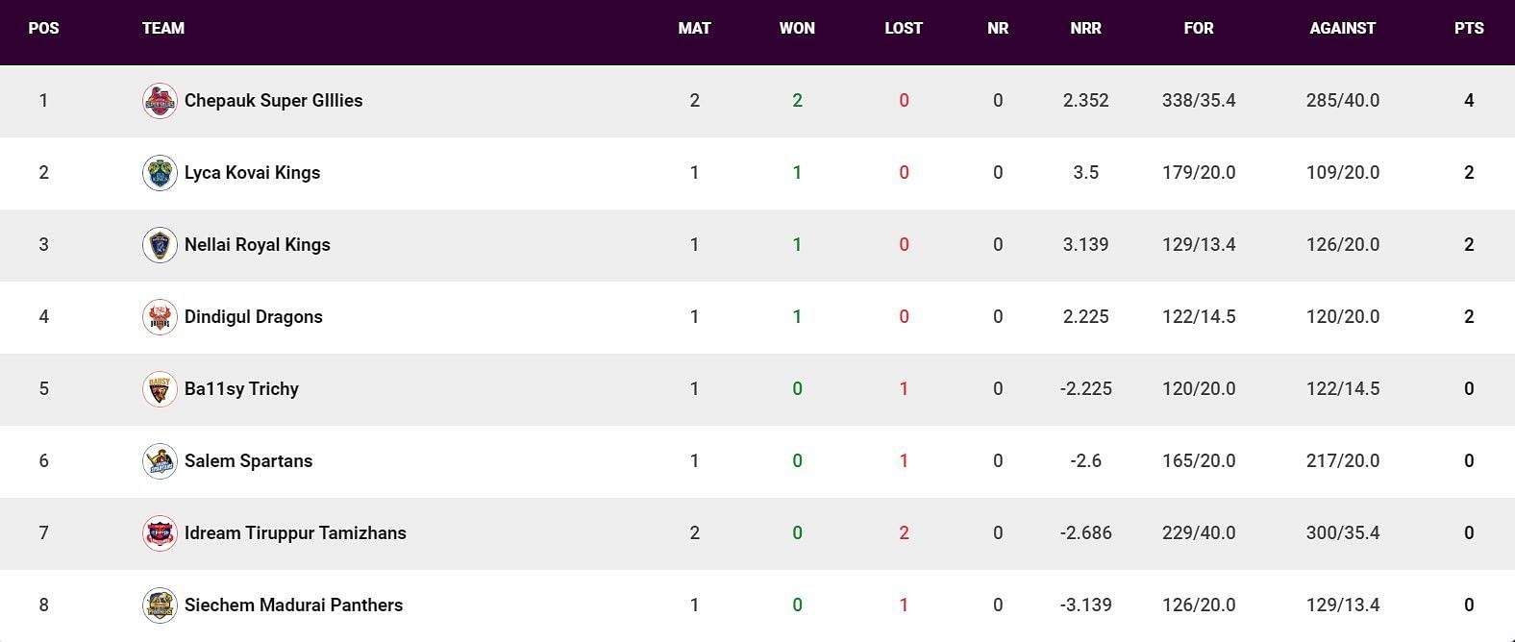Click the Nellai Royal Kings team logo
1515x642 pixels.
click(x=160, y=244)
